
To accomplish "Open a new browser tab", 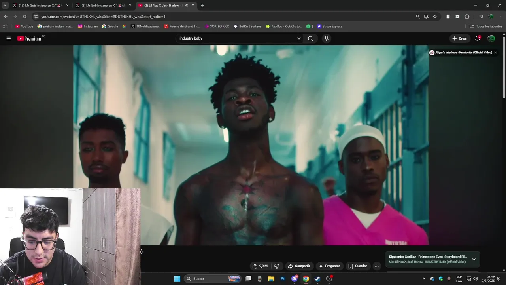I will (202, 6).
